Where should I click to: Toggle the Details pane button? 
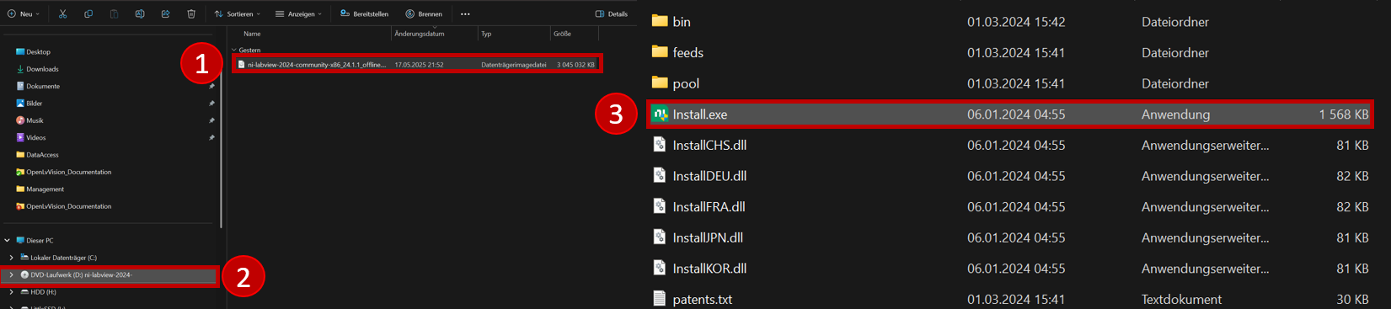612,13
